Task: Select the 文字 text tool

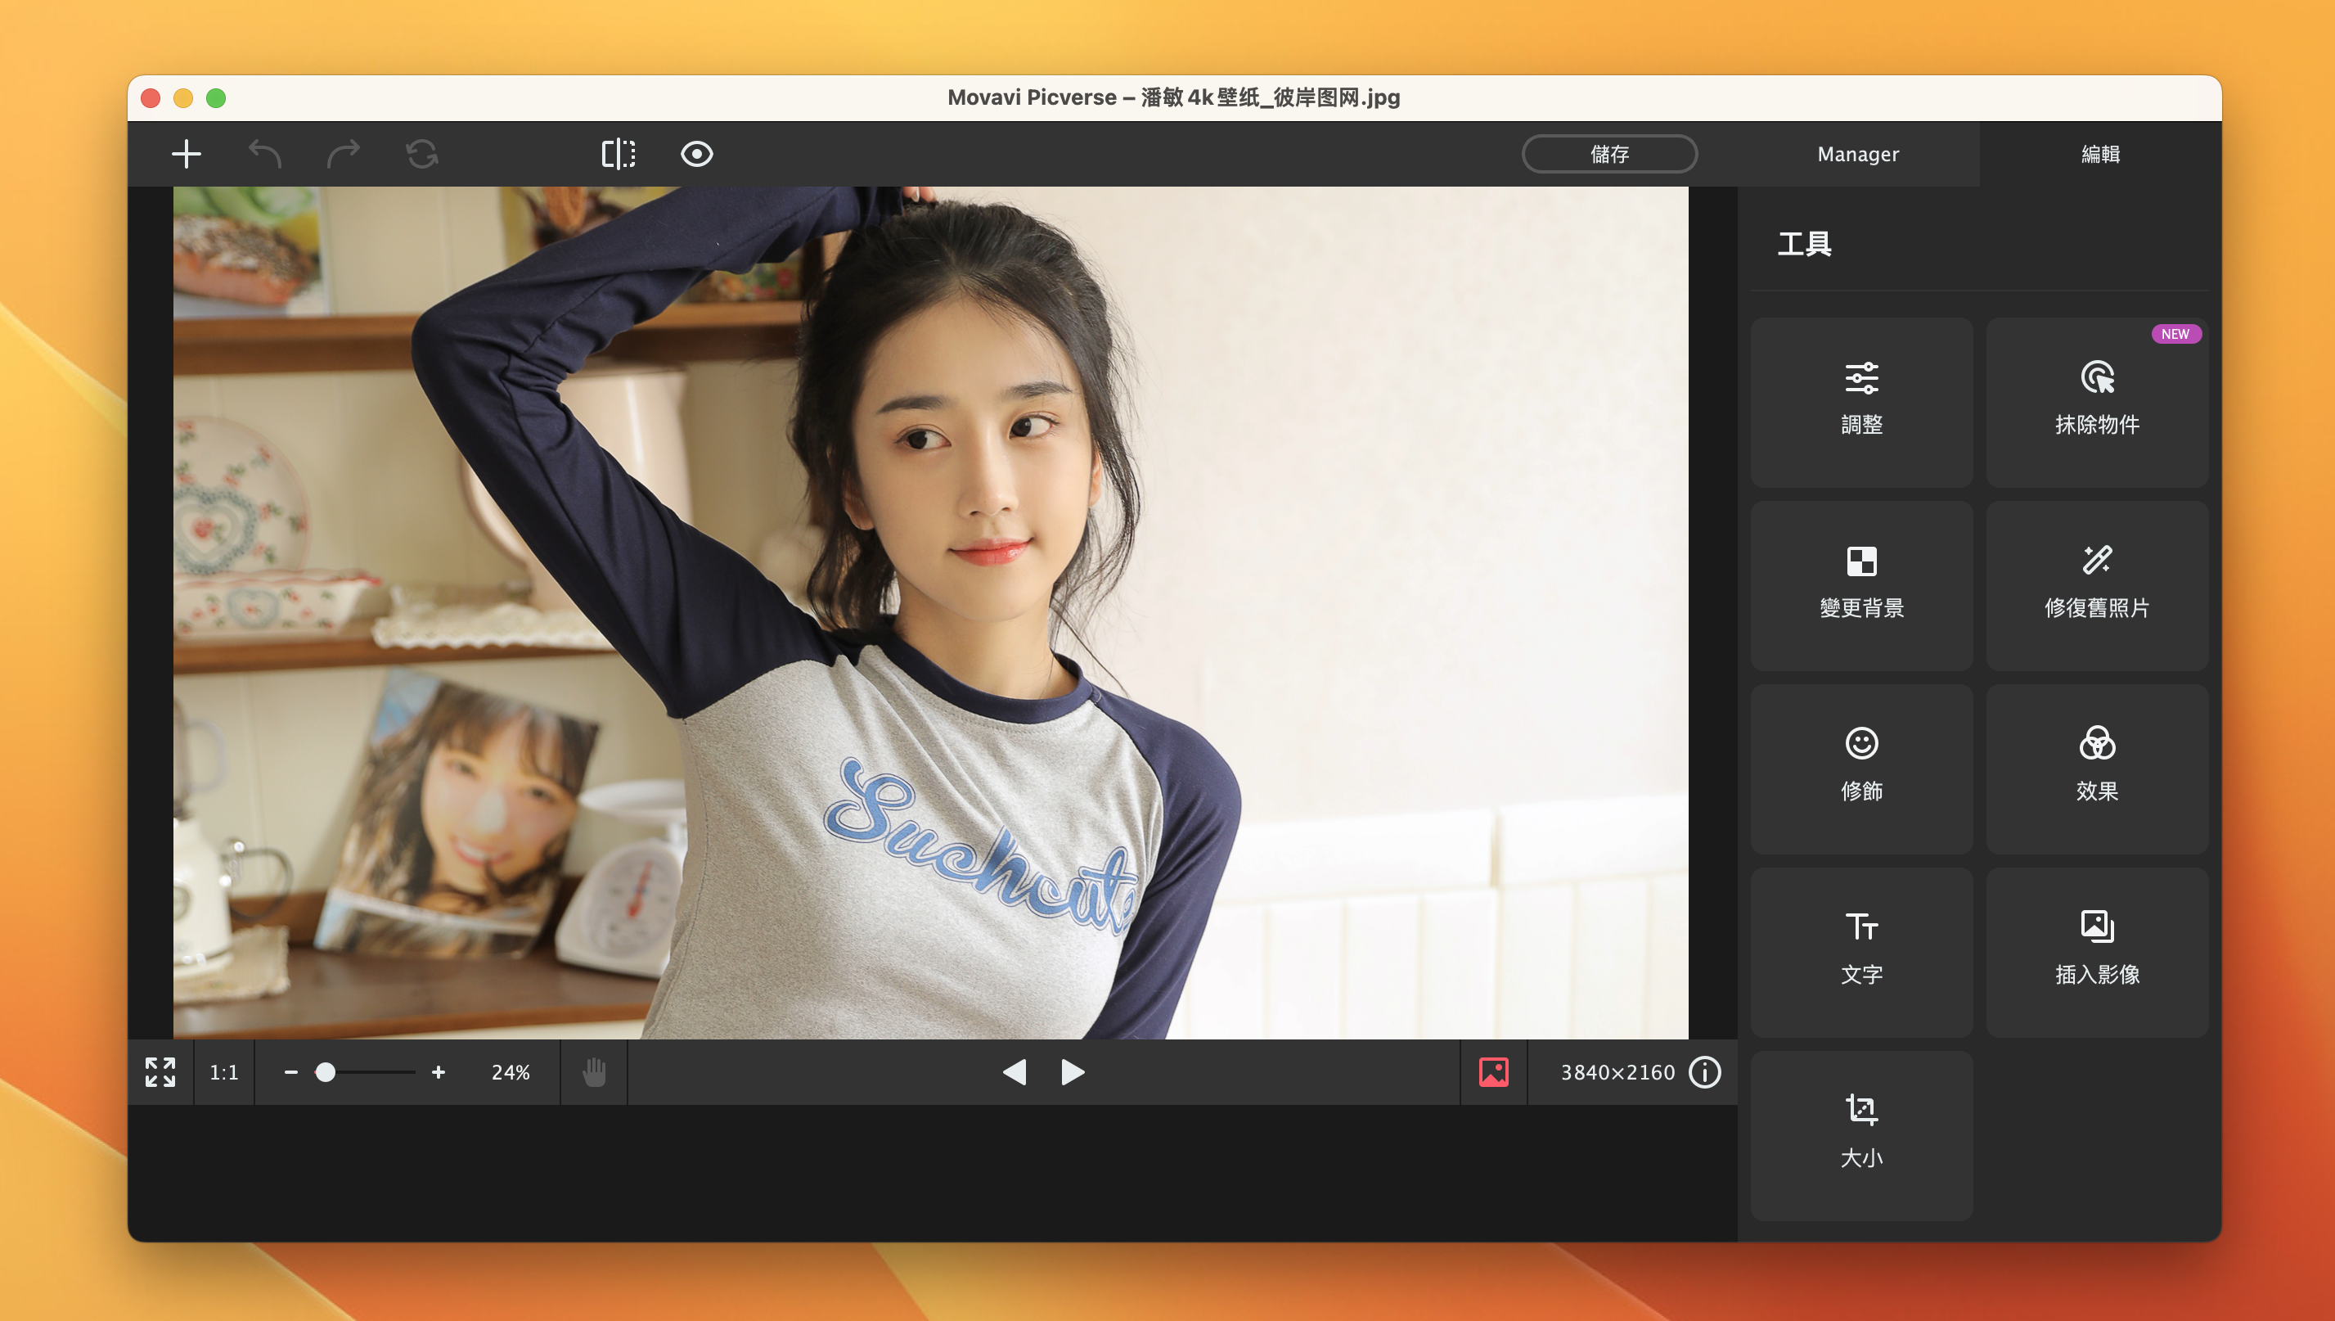Action: point(1860,951)
